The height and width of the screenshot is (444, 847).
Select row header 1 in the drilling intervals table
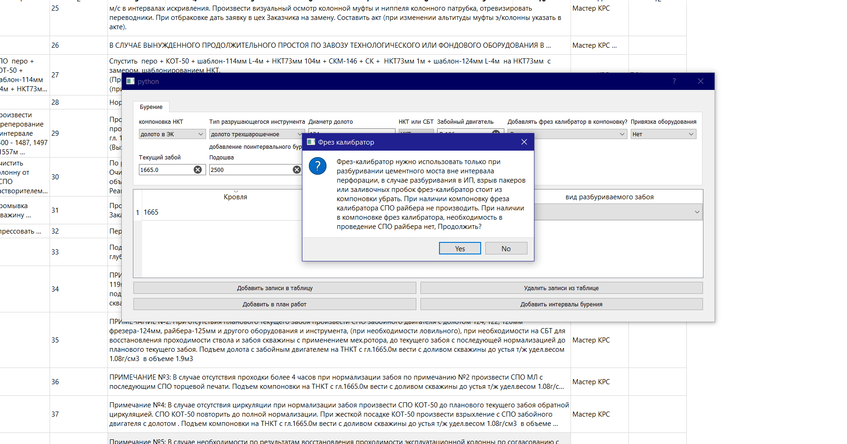[x=138, y=212]
